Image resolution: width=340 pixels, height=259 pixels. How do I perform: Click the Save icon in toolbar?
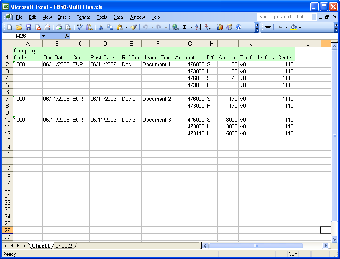pyautogui.click(x=28, y=27)
